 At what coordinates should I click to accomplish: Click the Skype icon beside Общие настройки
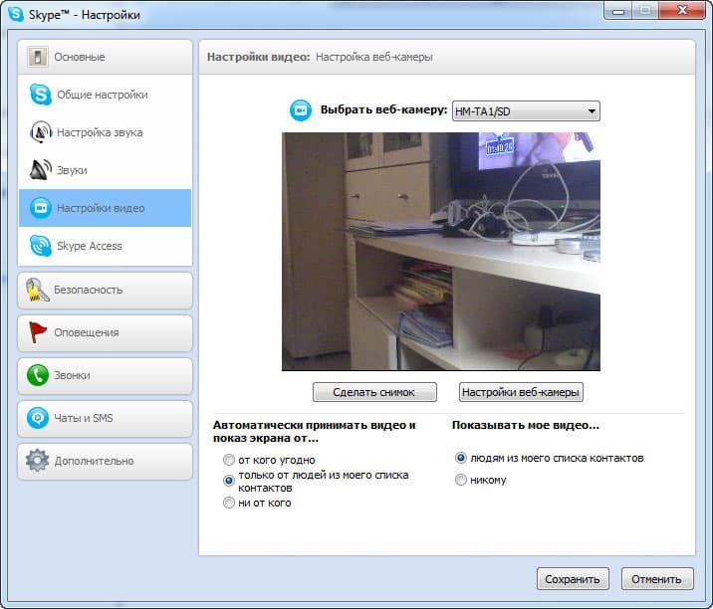[x=41, y=95]
